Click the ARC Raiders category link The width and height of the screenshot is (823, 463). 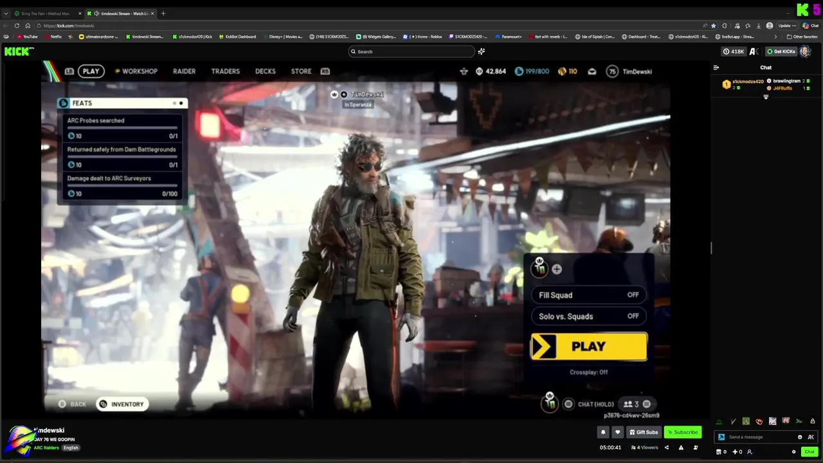[46, 448]
